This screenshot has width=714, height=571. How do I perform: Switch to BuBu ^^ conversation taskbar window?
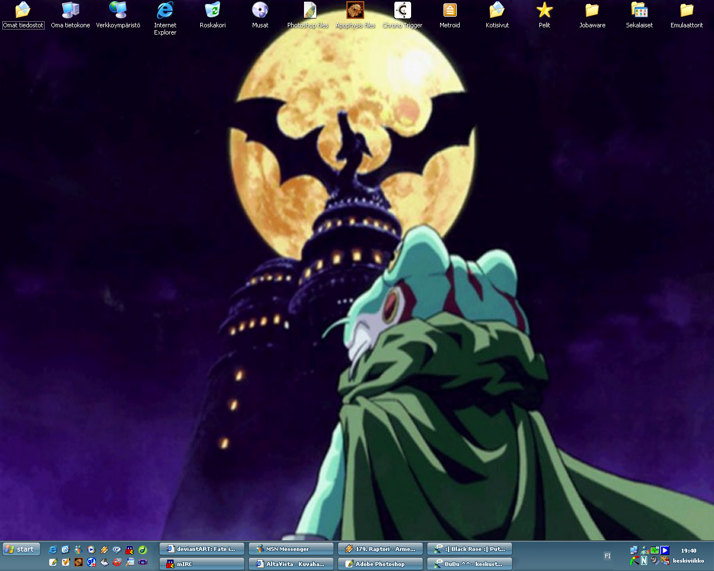coord(470,564)
